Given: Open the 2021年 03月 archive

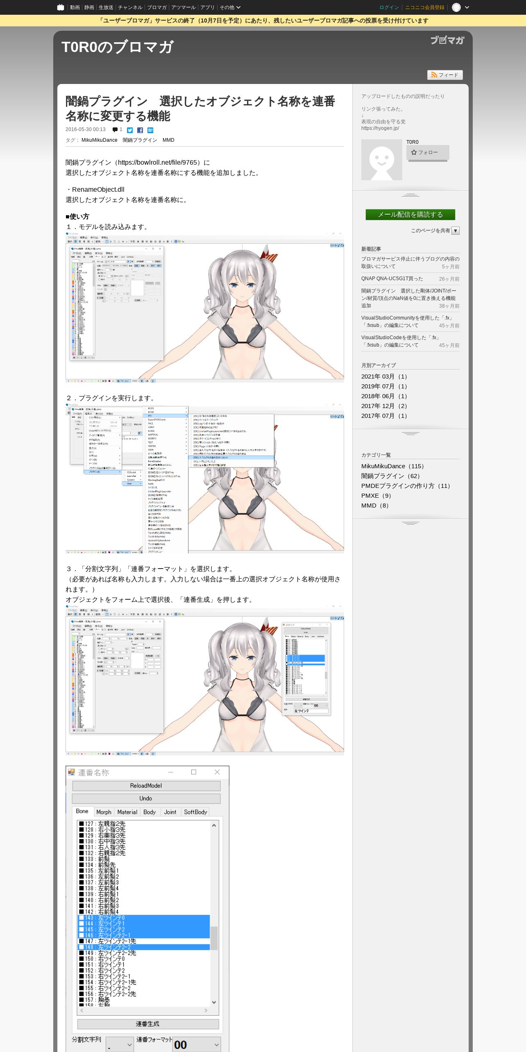Looking at the screenshot, I should [x=385, y=376].
